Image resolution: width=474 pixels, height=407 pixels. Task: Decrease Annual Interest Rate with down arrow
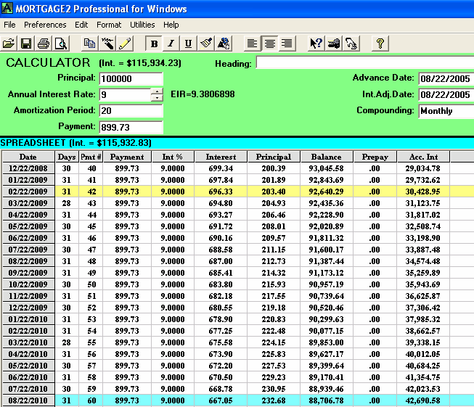[x=157, y=98]
